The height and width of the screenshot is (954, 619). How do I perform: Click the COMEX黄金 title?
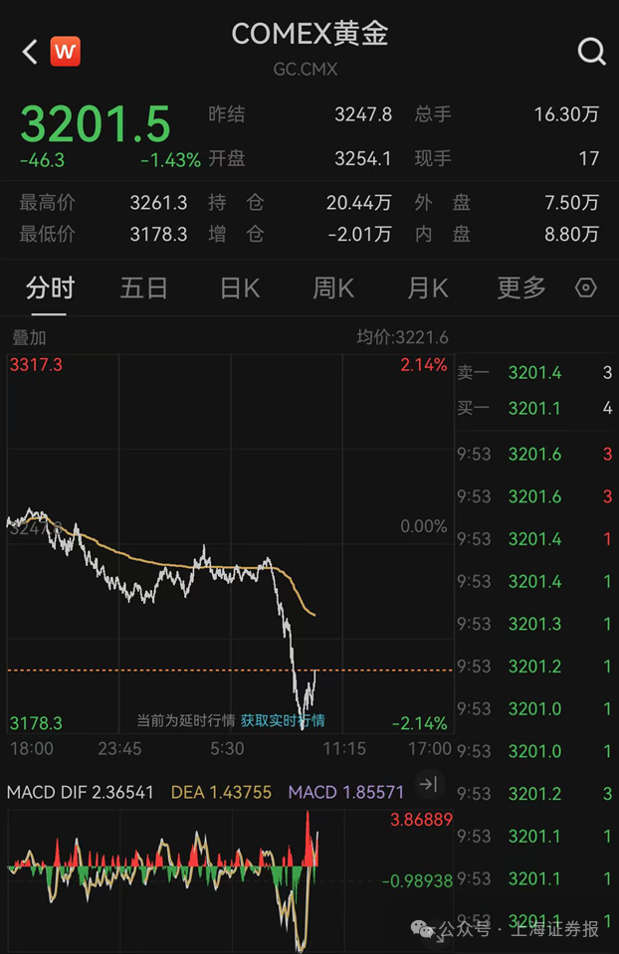coord(309,34)
